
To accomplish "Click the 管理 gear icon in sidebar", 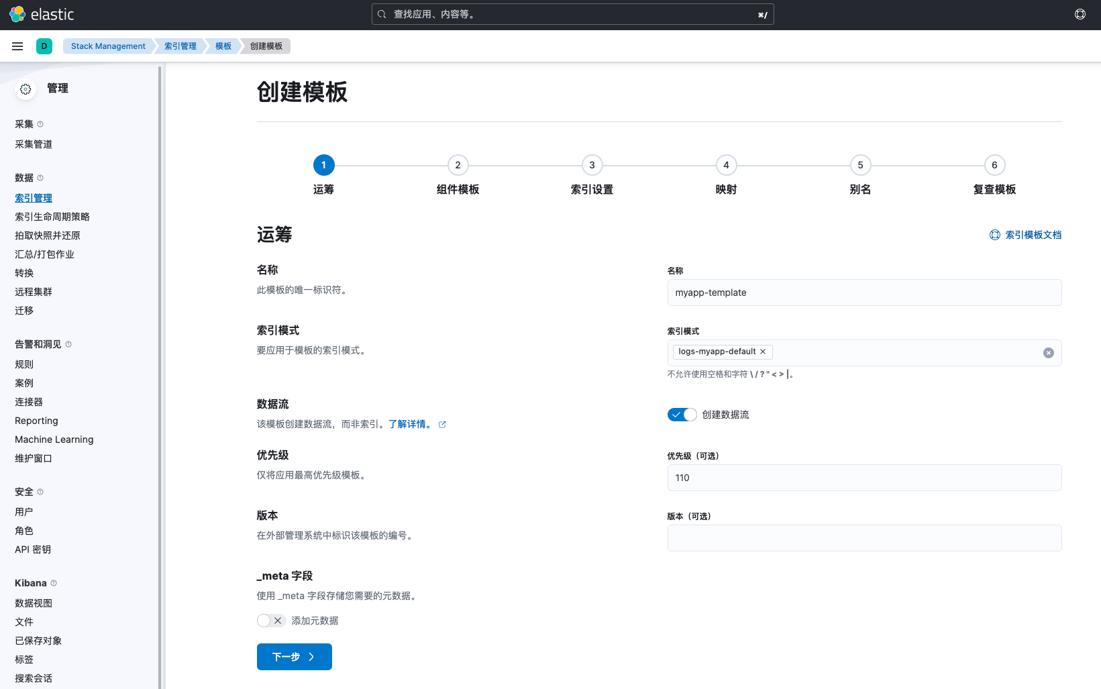I will coord(25,89).
